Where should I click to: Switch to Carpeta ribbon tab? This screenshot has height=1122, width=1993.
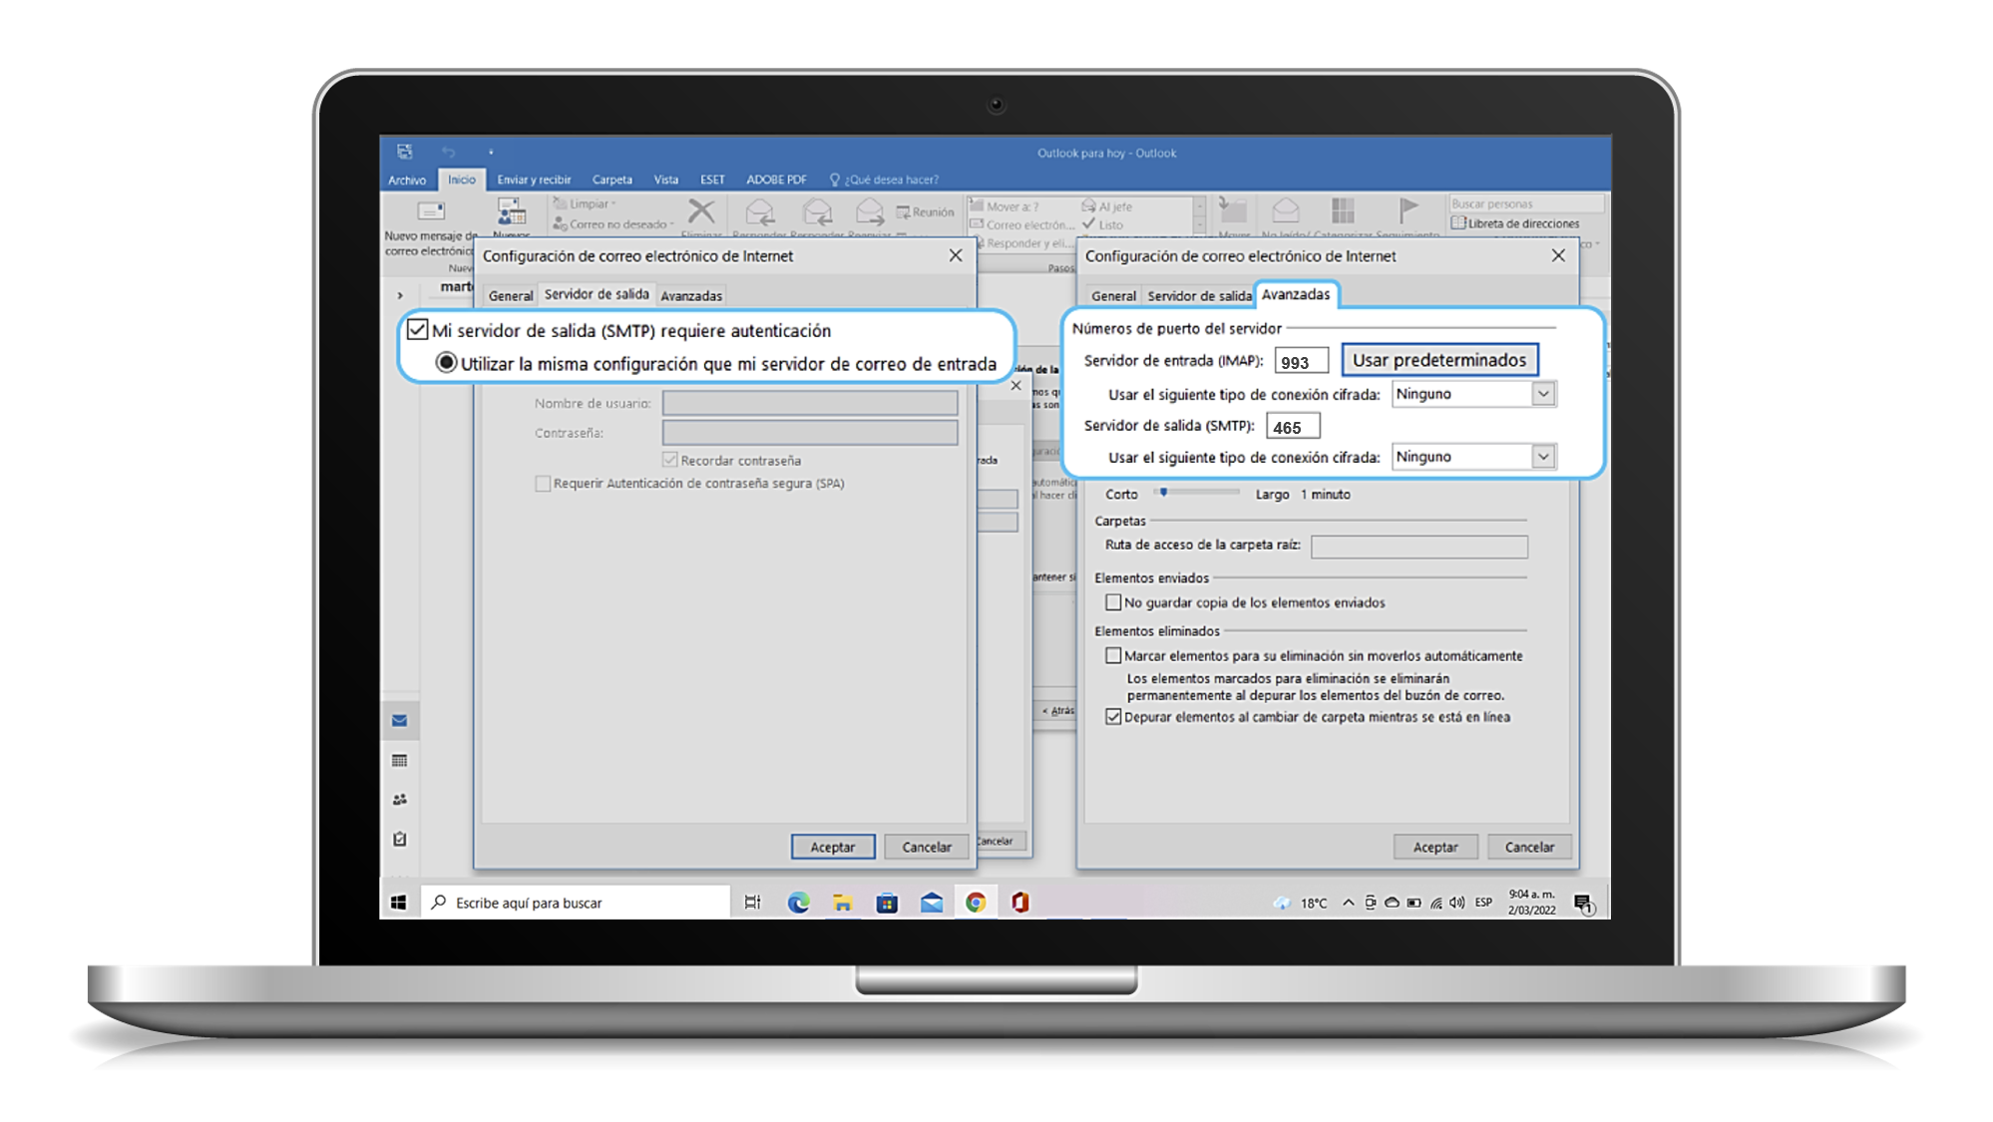click(x=611, y=180)
